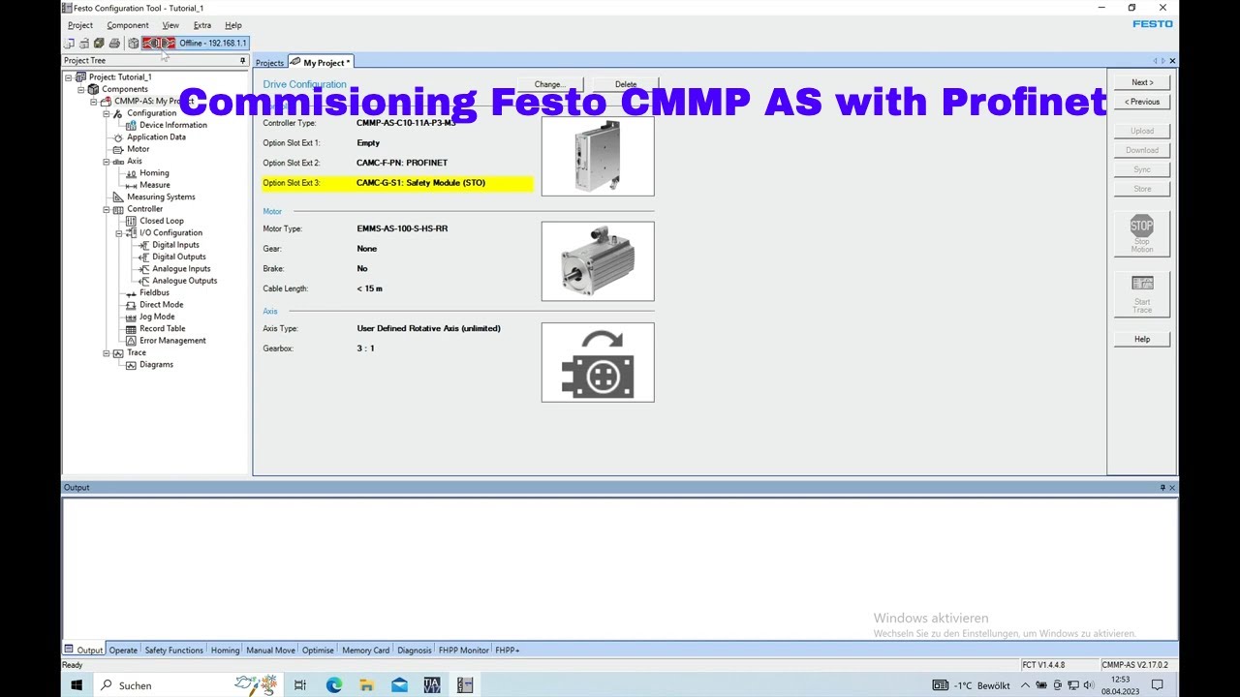1240x697 pixels.
Task: Collapse the Components node
Action: pos(81,89)
